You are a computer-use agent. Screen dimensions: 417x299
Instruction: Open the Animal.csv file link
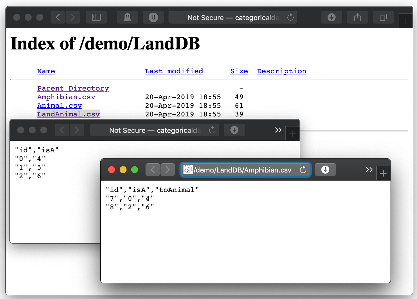60,106
